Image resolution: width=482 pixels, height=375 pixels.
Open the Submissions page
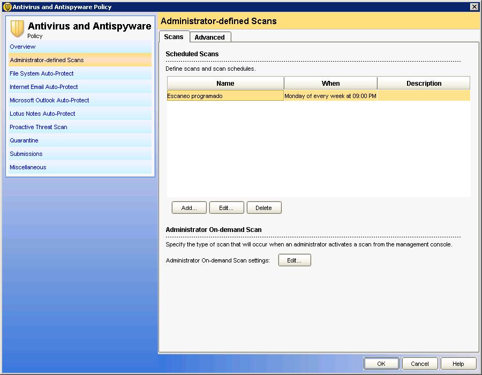coord(26,154)
